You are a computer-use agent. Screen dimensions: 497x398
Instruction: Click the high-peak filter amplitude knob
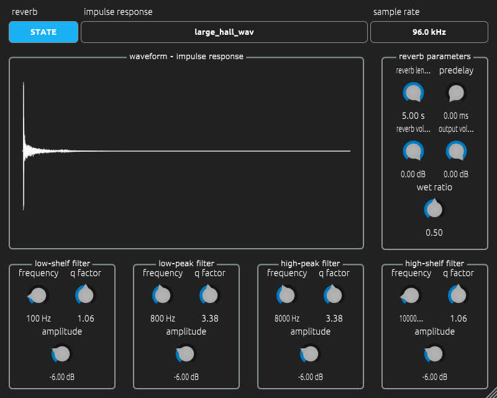coord(310,354)
